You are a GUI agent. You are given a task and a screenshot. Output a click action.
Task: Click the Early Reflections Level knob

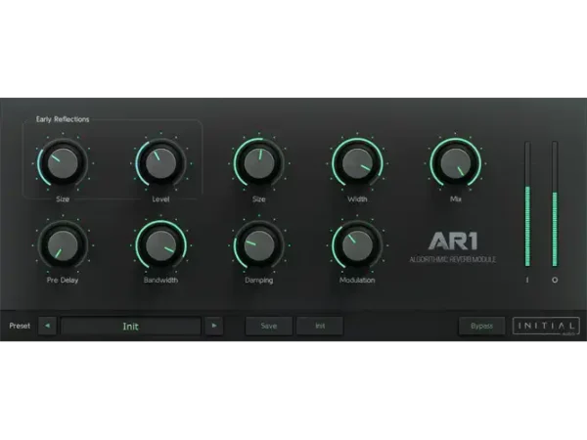tap(160, 163)
